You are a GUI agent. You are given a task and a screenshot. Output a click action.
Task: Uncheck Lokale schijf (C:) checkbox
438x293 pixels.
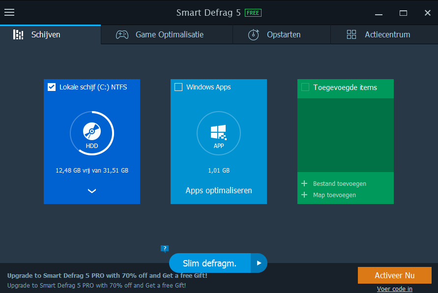pos(52,87)
